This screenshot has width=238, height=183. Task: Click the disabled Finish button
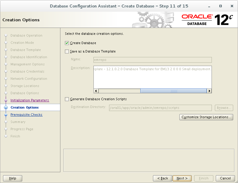pyautogui.click(x=204, y=178)
